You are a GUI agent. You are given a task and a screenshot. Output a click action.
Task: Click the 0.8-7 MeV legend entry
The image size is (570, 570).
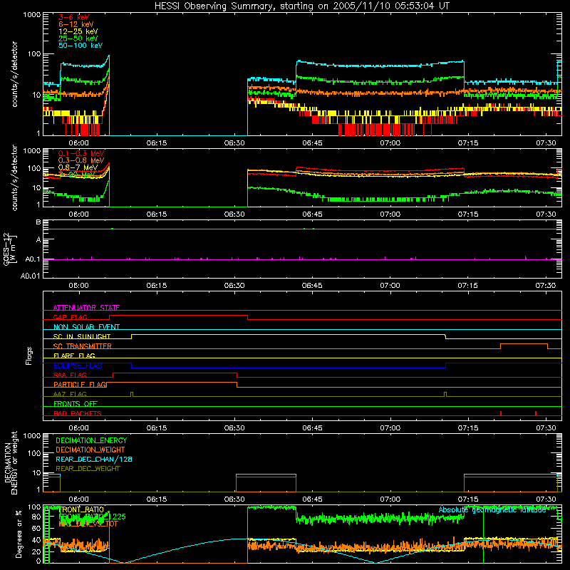tap(78, 167)
